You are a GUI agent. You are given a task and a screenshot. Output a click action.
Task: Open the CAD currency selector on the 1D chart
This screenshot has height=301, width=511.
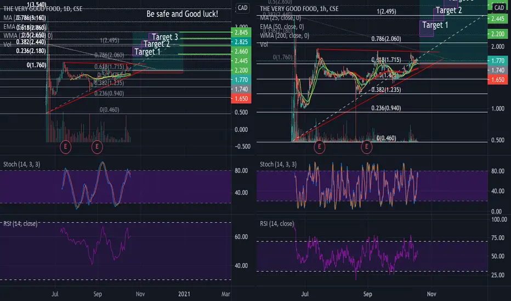point(242,8)
